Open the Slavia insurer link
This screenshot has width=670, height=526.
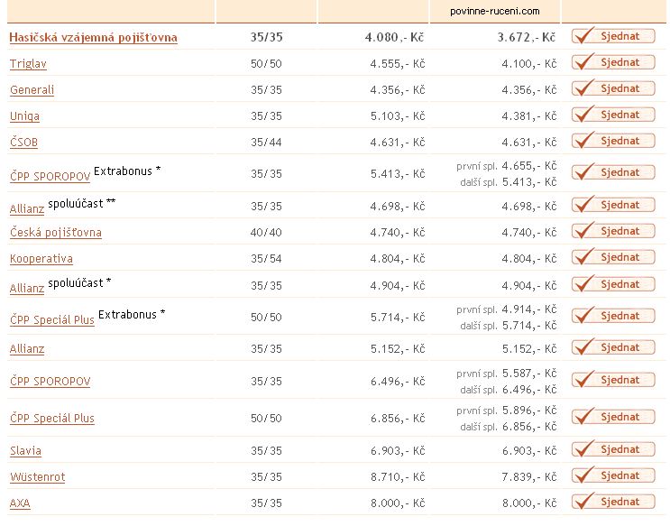click(25, 451)
